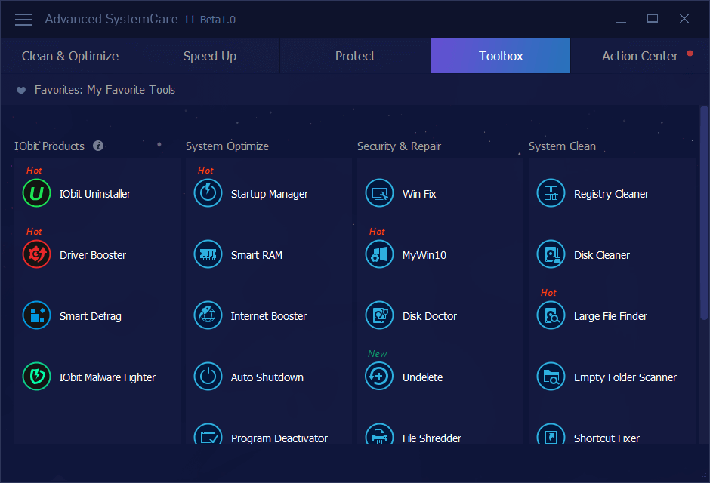
Task: Click the File Shredder label
Action: (432, 438)
